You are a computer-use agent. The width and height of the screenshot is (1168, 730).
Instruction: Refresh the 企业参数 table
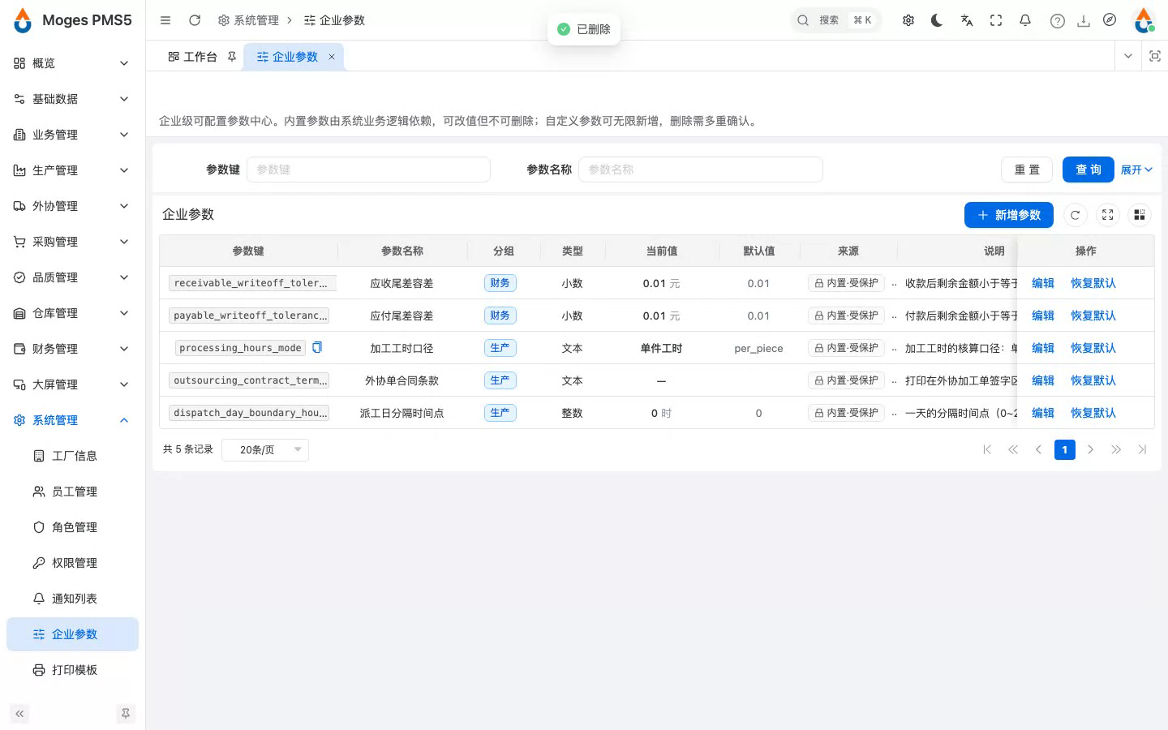click(1076, 215)
